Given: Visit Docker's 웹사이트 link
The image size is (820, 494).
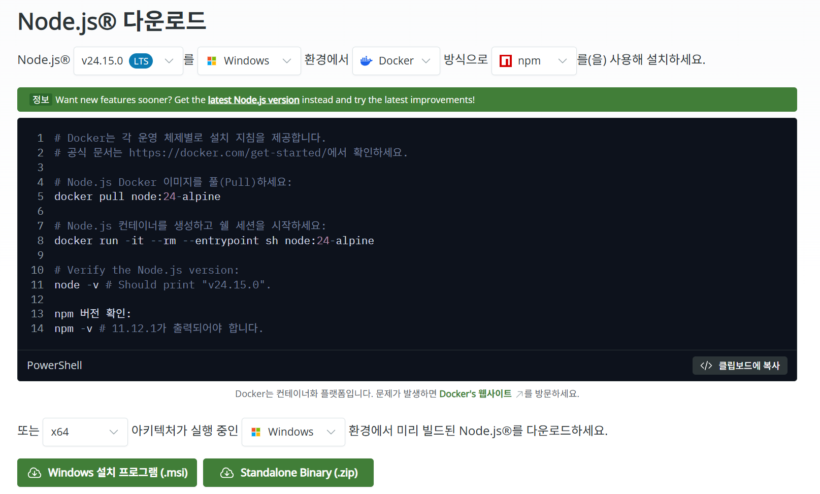Looking at the screenshot, I should pyautogui.click(x=475, y=394).
